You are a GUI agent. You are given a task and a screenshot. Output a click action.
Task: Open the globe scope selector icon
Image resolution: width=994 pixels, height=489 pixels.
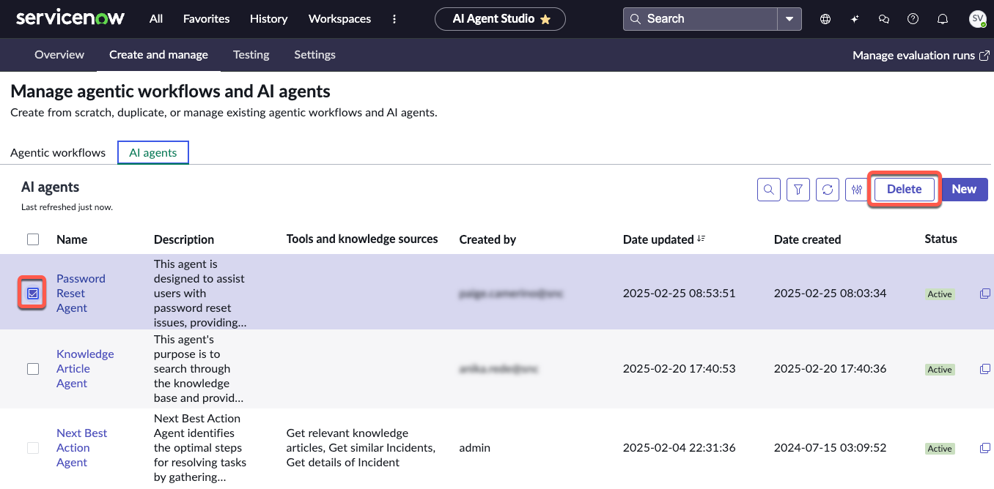(x=825, y=19)
